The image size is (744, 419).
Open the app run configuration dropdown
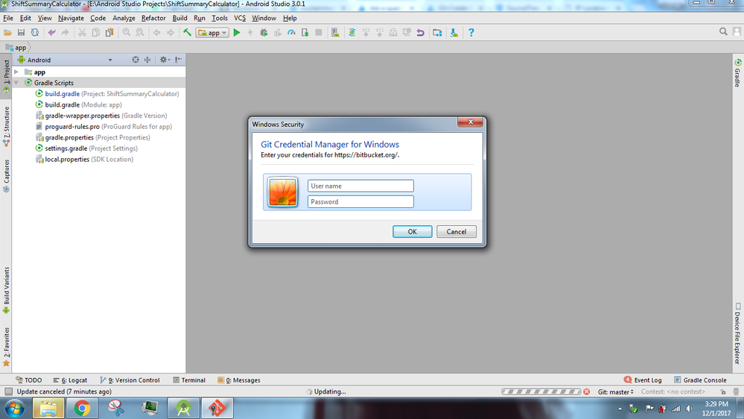point(212,33)
